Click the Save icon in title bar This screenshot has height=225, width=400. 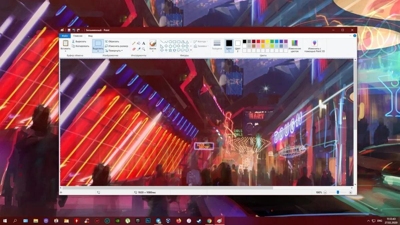(69, 30)
